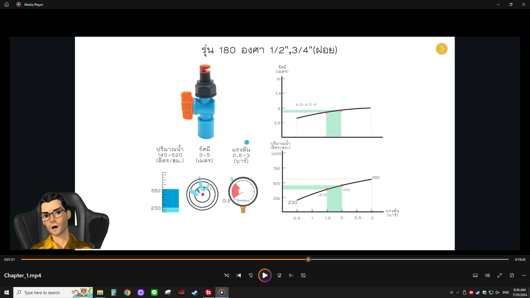Skip forward 30 seconds
The image size is (530, 298).
pyautogui.click(x=279, y=275)
